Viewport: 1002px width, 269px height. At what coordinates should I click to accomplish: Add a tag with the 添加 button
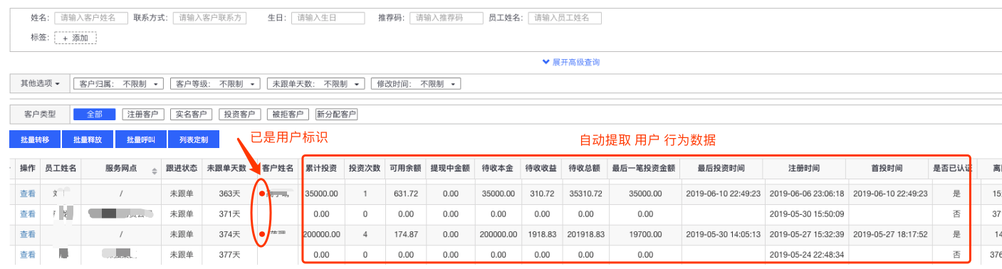point(75,38)
